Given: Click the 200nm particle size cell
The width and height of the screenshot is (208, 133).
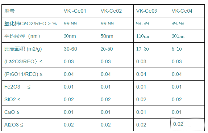Looking at the screenshot, I should pos(187,36).
